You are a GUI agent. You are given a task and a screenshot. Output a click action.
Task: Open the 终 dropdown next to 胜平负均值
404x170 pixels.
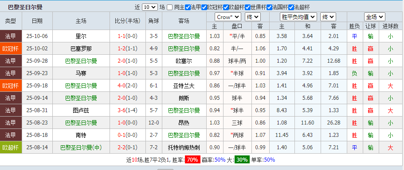click(328, 17)
